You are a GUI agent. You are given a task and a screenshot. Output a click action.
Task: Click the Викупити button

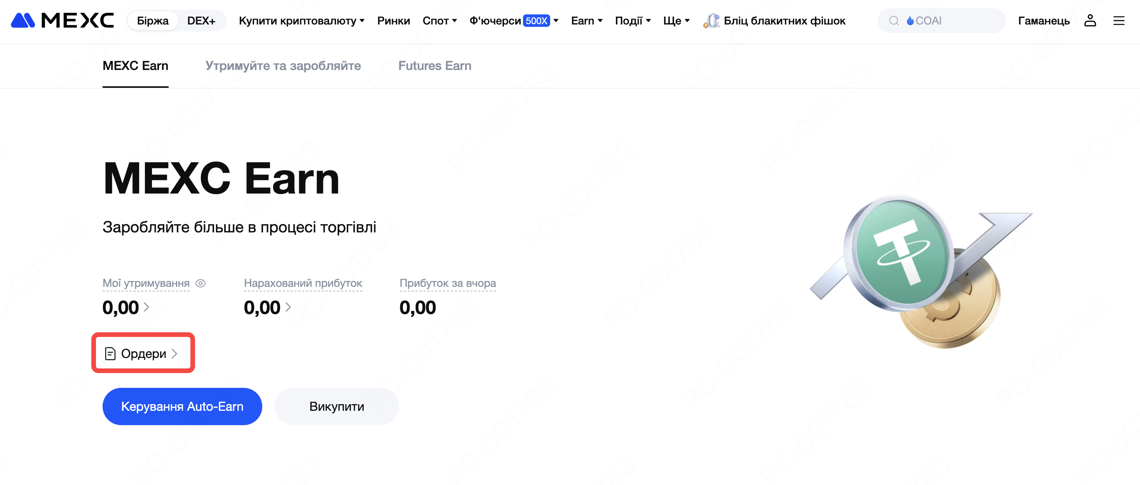[x=336, y=406]
